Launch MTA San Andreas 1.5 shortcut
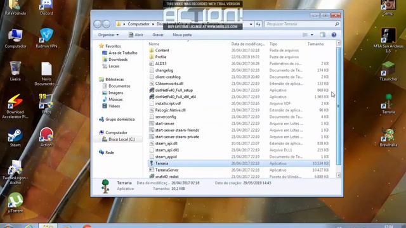This screenshot has height=228, width=406. click(388, 41)
